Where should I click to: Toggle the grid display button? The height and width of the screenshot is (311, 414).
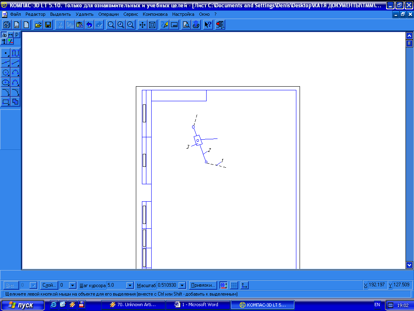tap(234, 285)
